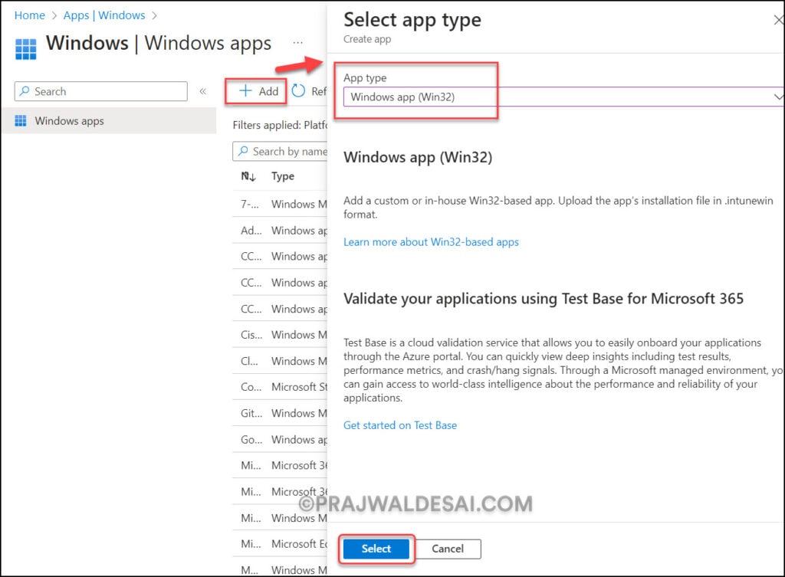The width and height of the screenshot is (785, 577).
Task: Click the row starting with 7-...
Action: click(280, 204)
